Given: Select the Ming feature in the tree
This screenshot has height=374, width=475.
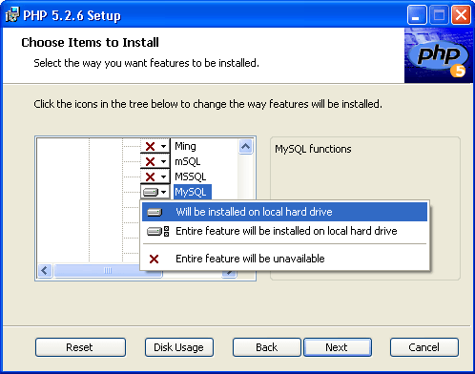Looking at the screenshot, I should pyautogui.click(x=185, y=146).
